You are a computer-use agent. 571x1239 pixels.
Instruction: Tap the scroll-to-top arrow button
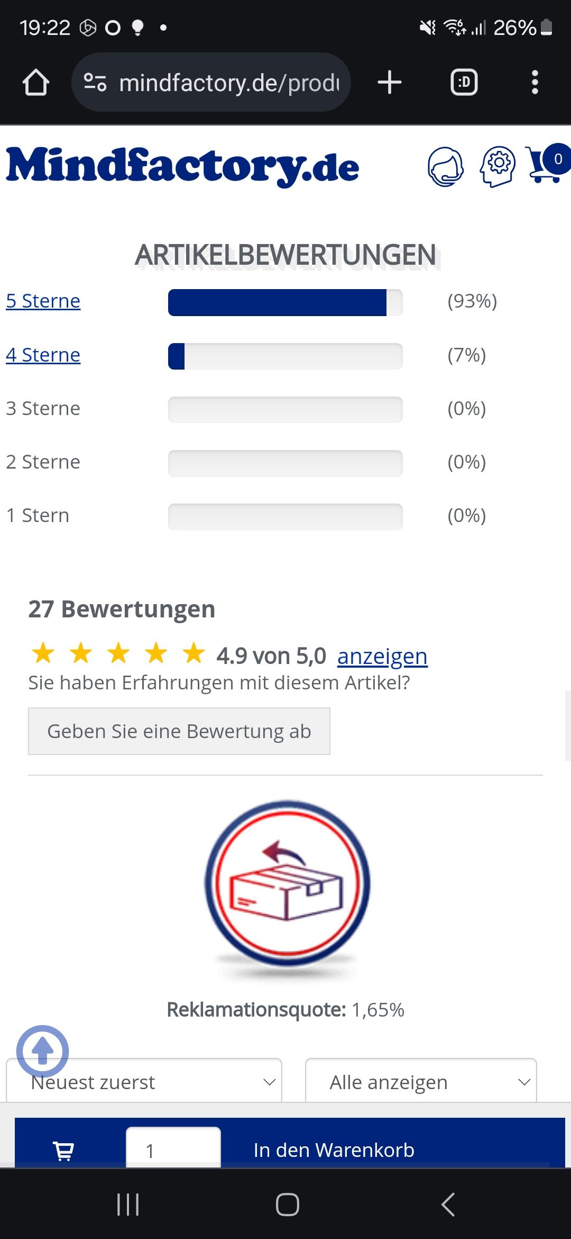pyautogui.click(x=43, y=1051)
